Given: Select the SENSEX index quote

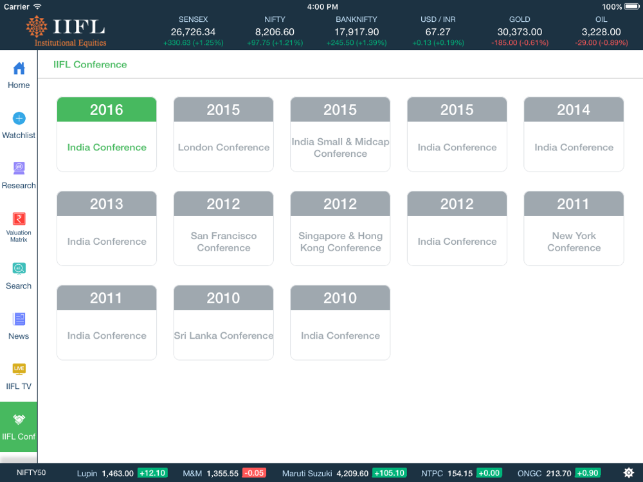Looking at the screenshot, I should [193, 31].
